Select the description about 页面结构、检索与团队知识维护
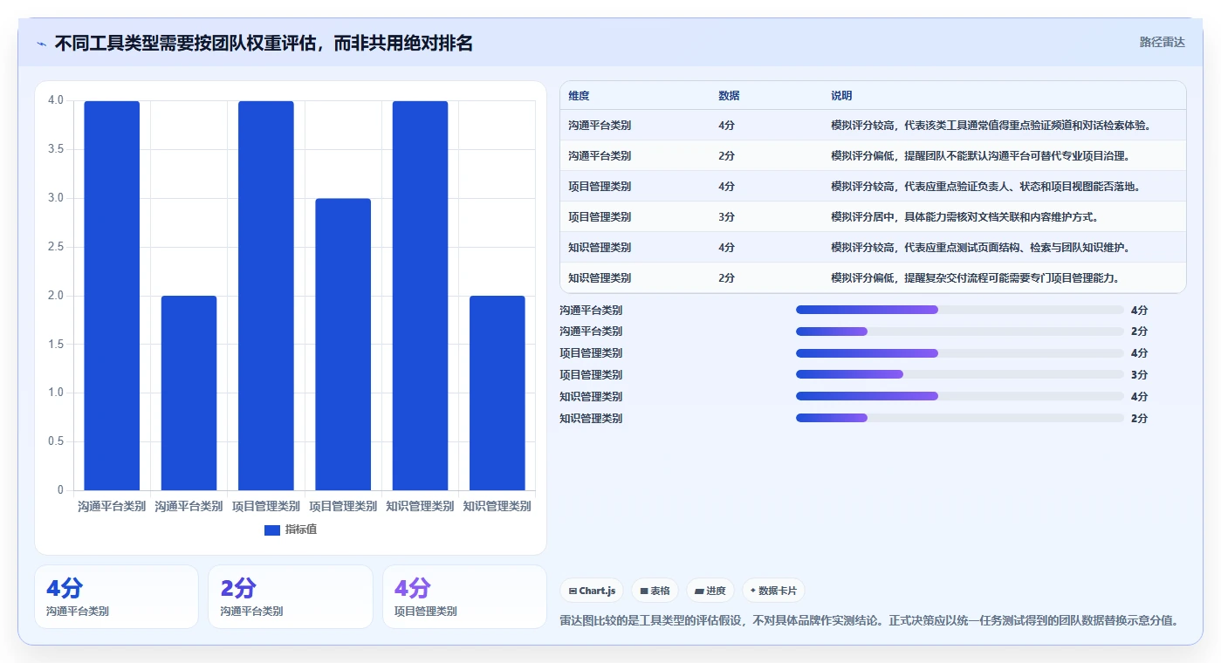This screenshot has width=1221, height=663. coord(980,248)
